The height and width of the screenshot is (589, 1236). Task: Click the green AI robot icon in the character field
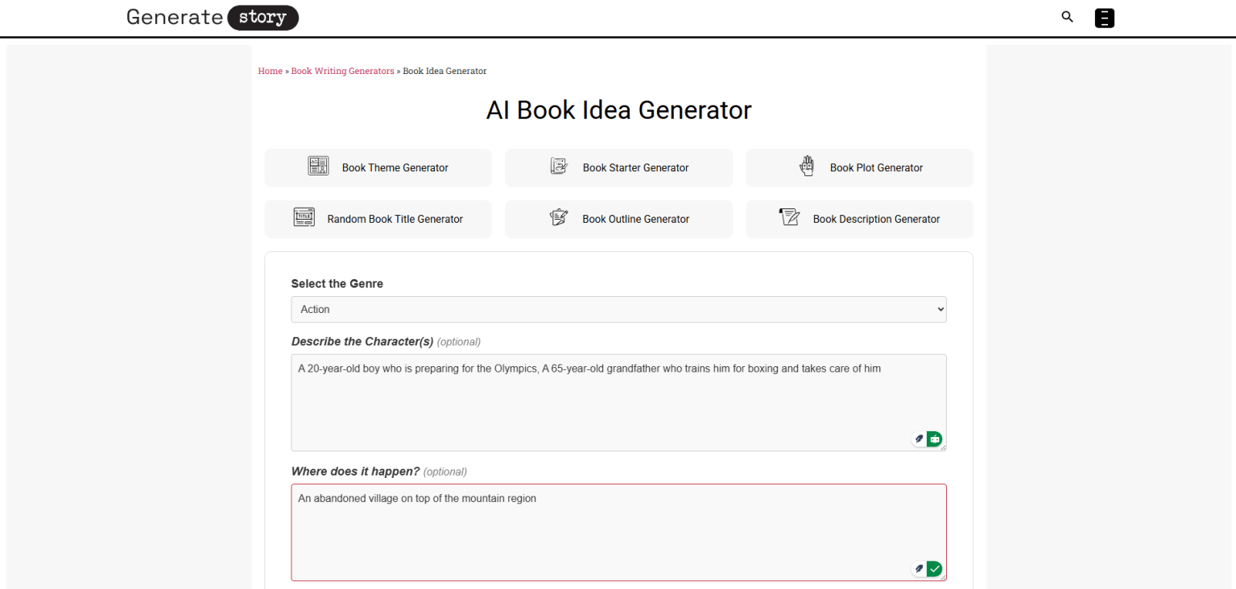coord(934,439)
